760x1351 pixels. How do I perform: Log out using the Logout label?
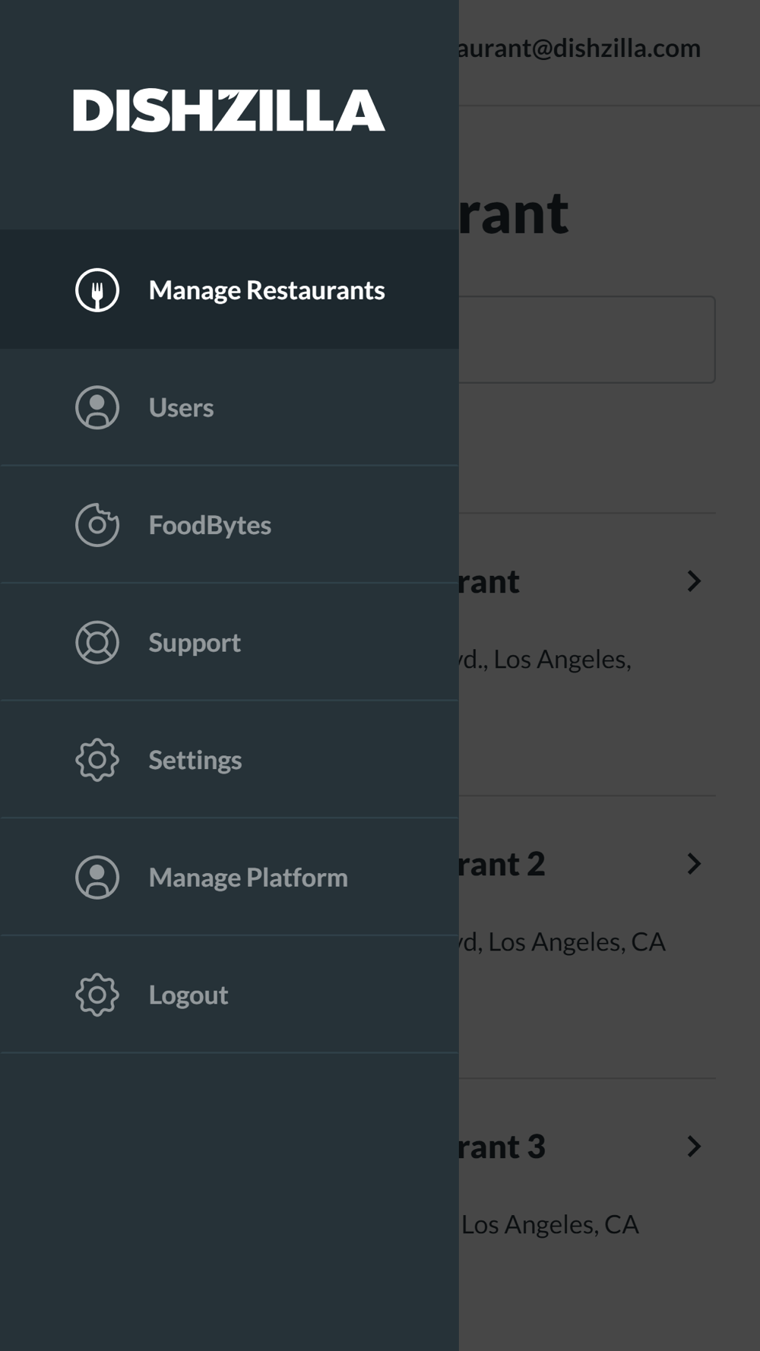pos(188,995)
